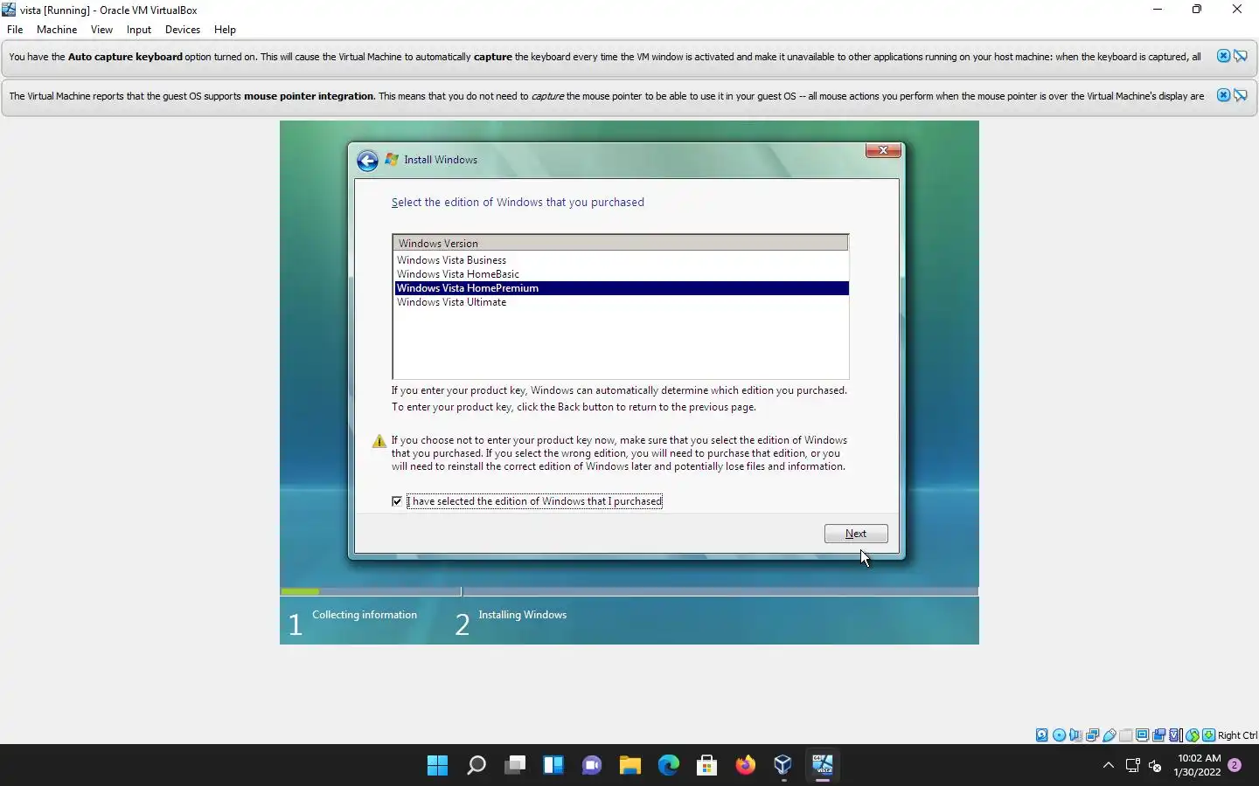Close the Install Windows dialog
The height and width of the screenshot is (786, 1259).
point(883,150)
